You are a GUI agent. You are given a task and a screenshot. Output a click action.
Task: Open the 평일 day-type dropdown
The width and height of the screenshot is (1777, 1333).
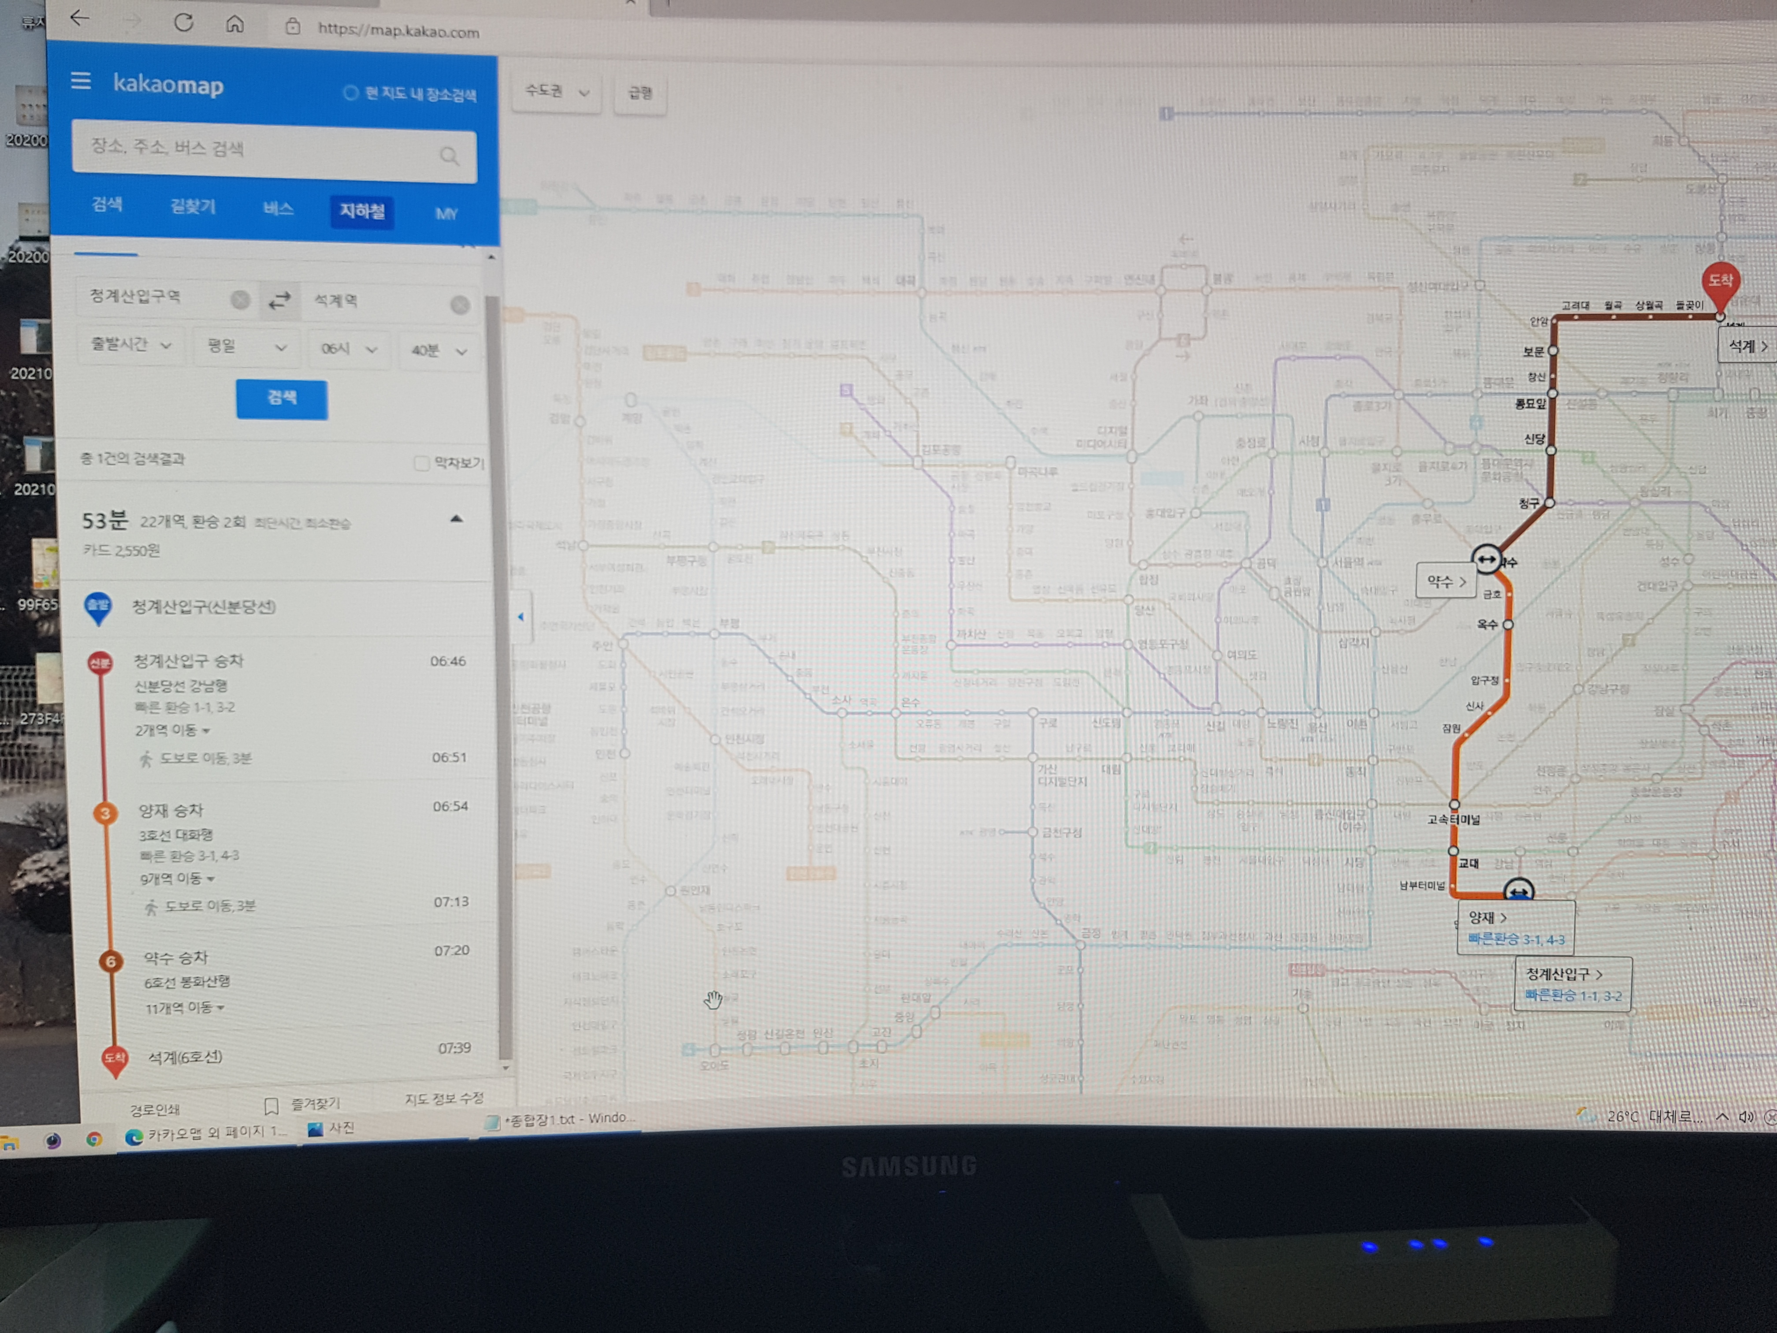(246, 347)
